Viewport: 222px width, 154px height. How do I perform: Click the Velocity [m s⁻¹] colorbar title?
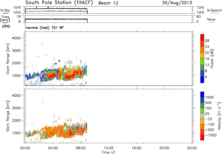click(x=219, y=116)
